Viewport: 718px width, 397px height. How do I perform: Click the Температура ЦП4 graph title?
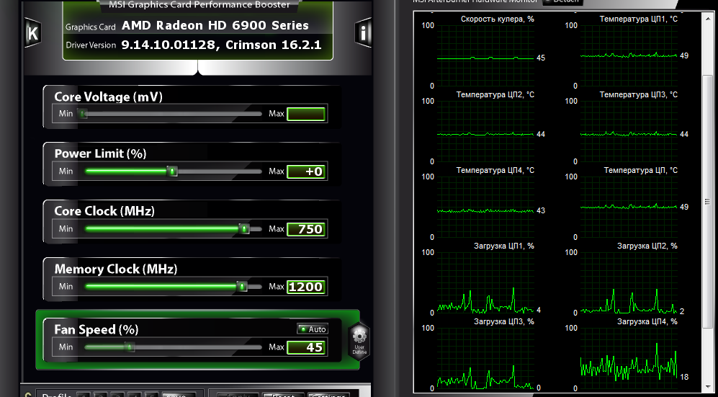click(x=495, y=170)
